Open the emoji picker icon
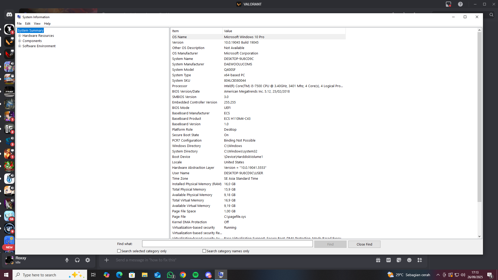The image size is (498, 280). (409, 260)
